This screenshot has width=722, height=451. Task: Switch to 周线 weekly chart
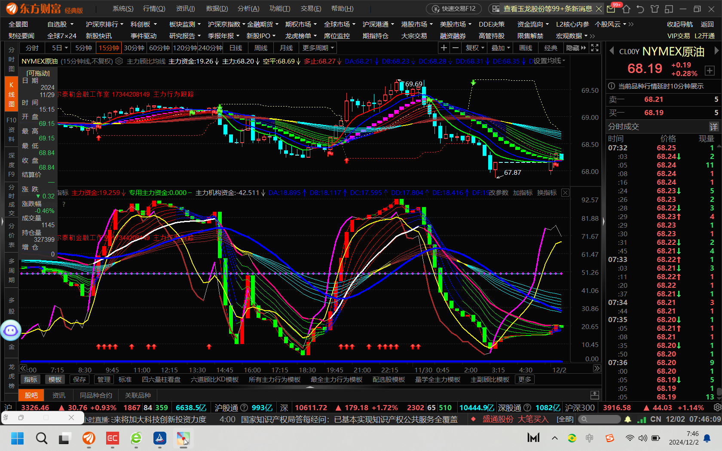coord(261,48)
